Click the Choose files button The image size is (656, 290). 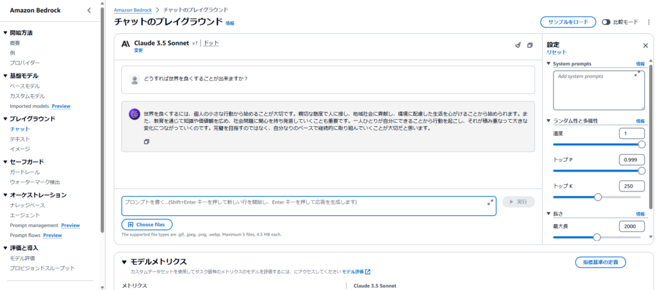[147, 225]
